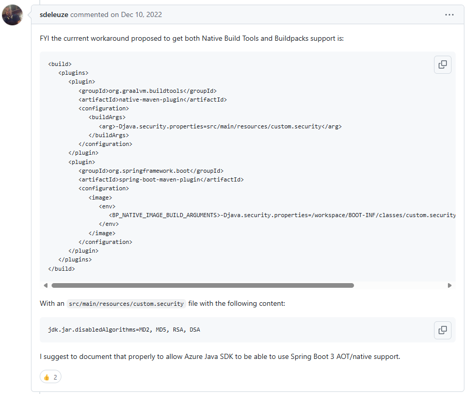Click the inline code 'src/main/resources/custom.security'
This screenshot has height=394, width=467.
point(126,304)
